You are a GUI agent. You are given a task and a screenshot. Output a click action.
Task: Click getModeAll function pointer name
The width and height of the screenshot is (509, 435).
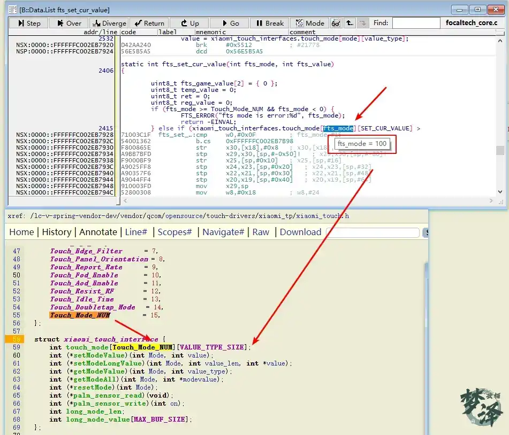tap(95, 379)
